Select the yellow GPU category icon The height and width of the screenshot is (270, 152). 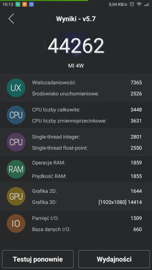(16, 196)
